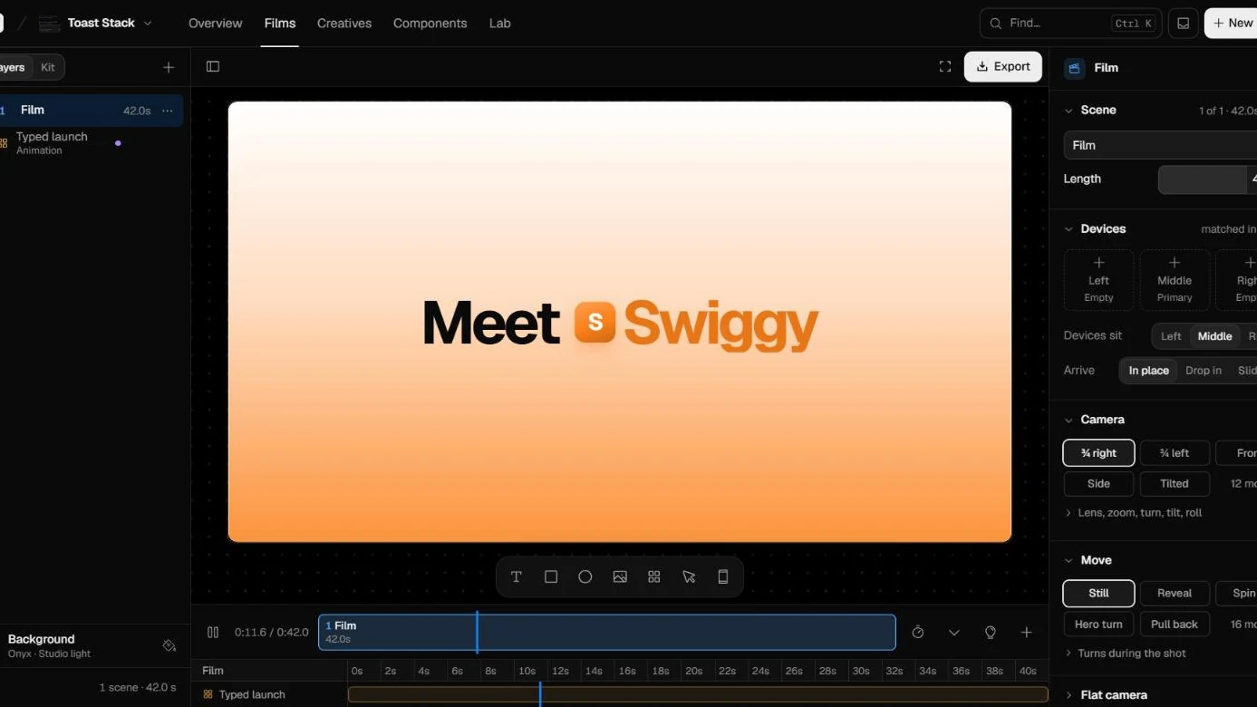Enter fullscreen preview mode
The width and height of the screenshot is (1257, 707).
tap(945, 66)
